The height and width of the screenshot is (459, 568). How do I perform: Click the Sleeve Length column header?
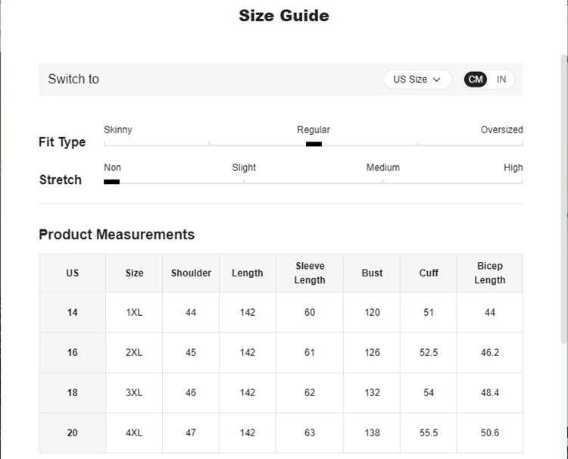coord(310,273)
